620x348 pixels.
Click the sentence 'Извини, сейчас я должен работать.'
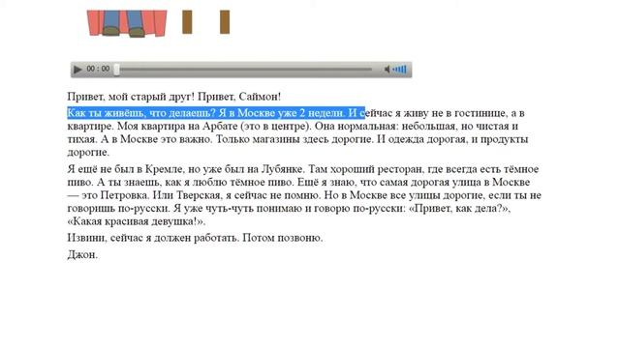click(153, 238)
